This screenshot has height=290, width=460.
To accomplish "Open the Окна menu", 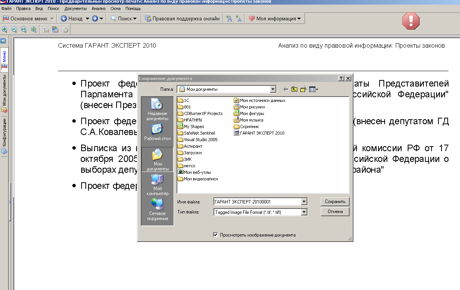I will 116,8.
